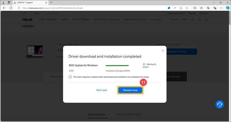Click the icon between search and account

(x=200, y=20)
